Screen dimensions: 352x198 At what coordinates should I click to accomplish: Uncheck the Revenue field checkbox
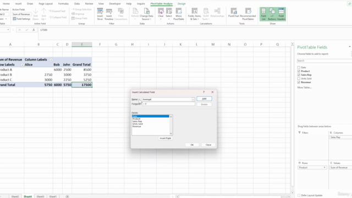tap(299, 82)
